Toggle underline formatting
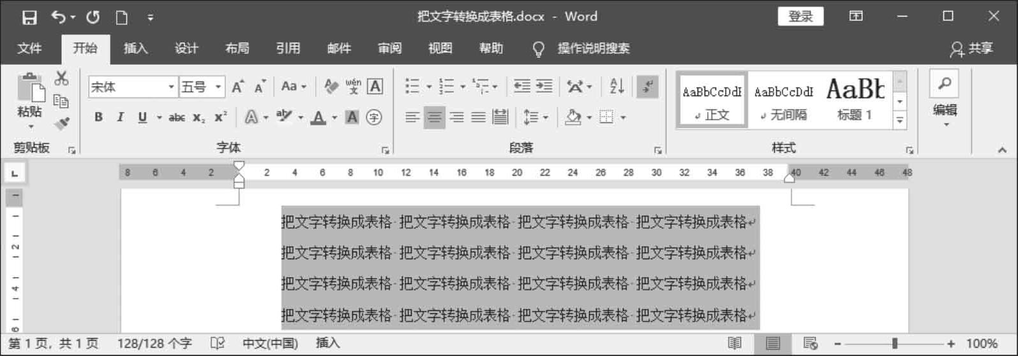 142,117
